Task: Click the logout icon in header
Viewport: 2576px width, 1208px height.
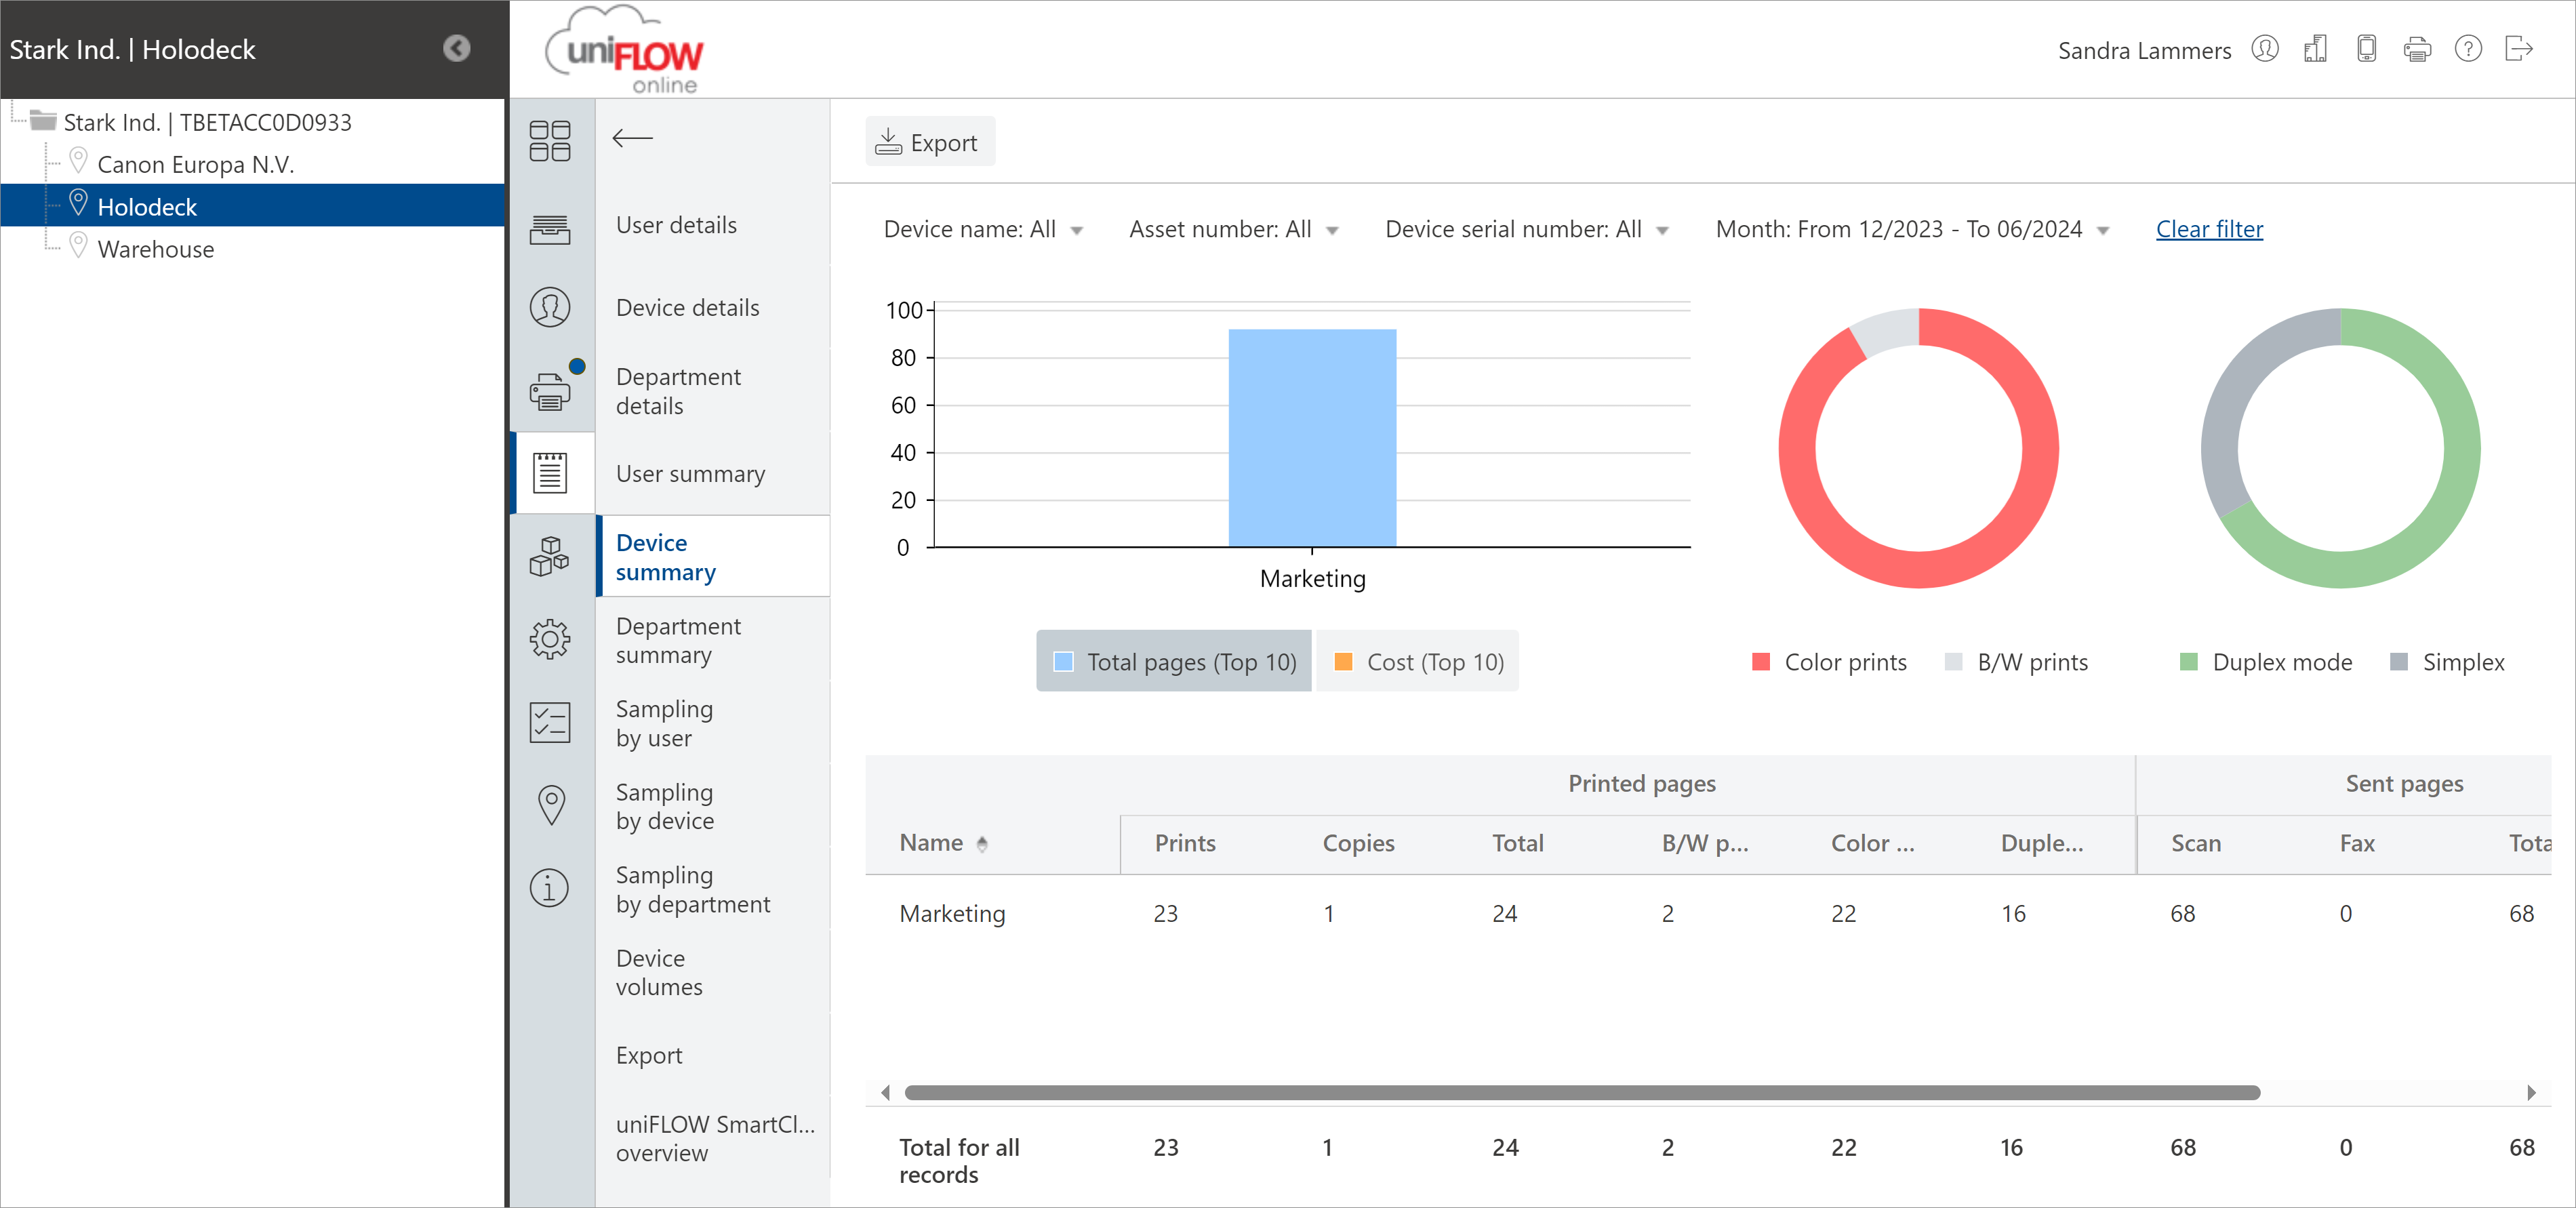Action: pos(2518,49)
